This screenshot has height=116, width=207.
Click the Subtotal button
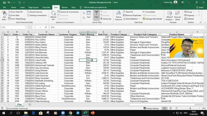pos(189,19)
